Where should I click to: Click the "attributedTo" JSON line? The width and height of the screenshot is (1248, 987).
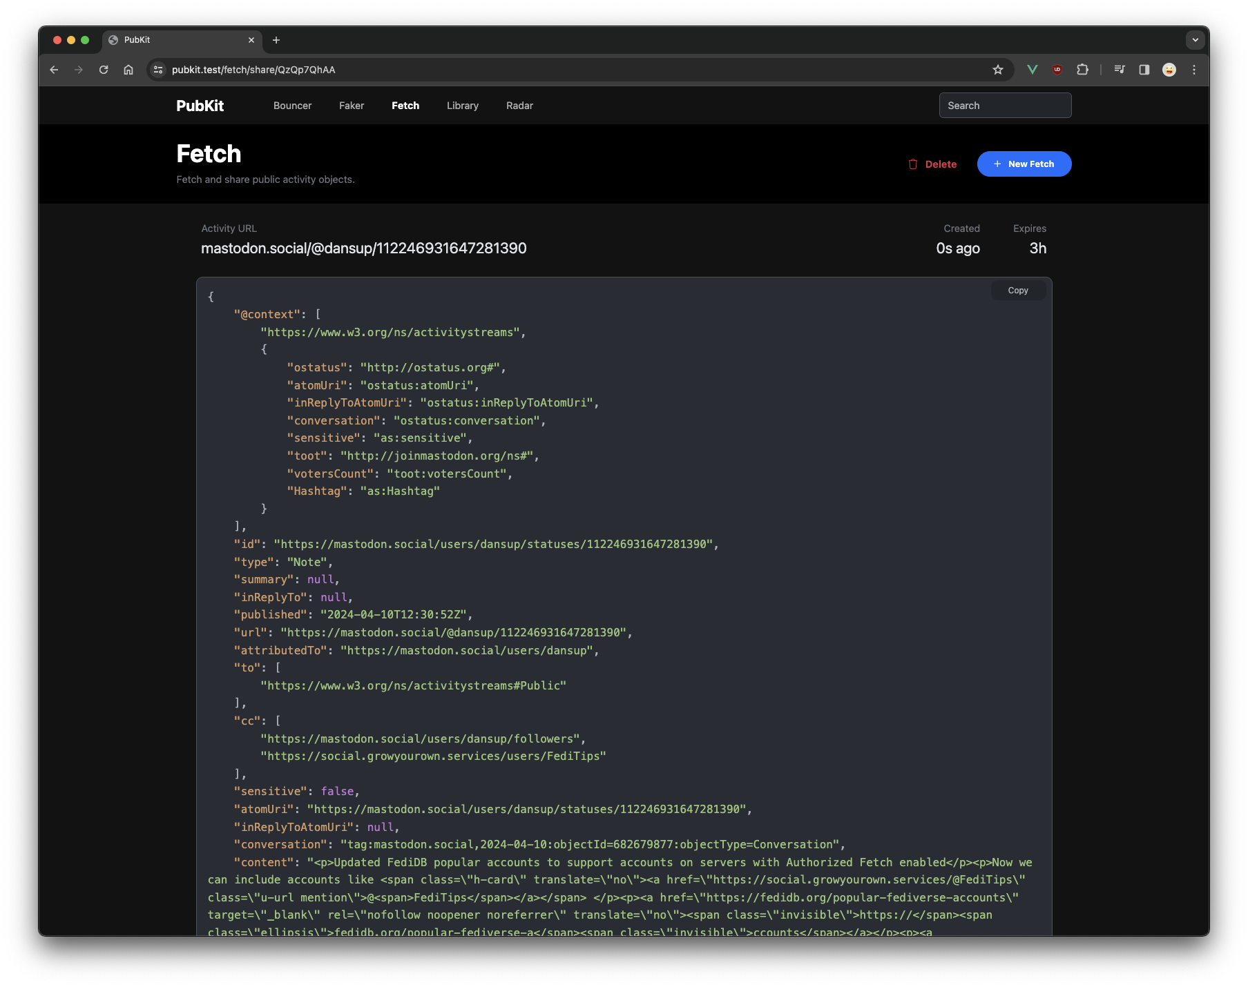pyautogui.click(x=416, y=650)
